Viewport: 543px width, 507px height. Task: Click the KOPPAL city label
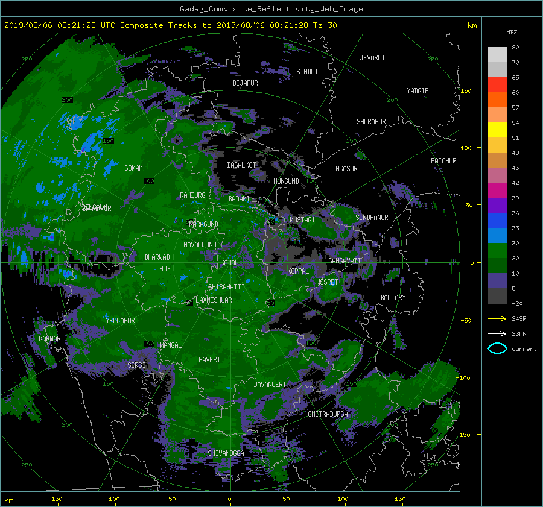[298, 271]
